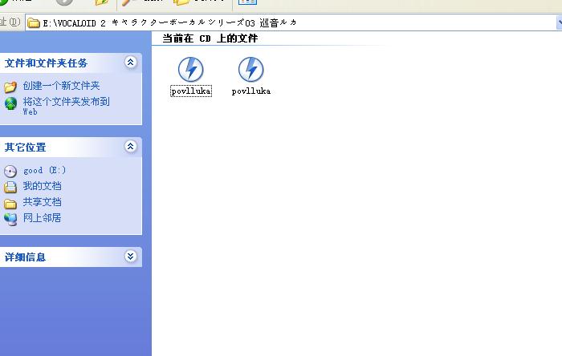Open the address bar dropdown arrow

(x=559, y=22)
